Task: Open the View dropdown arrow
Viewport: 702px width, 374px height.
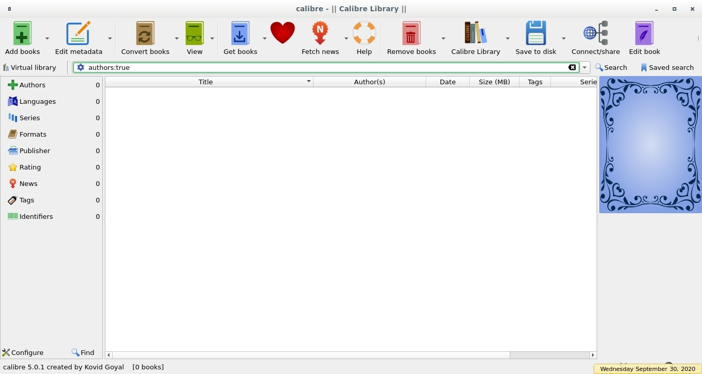Action: [x=212, y=39]
